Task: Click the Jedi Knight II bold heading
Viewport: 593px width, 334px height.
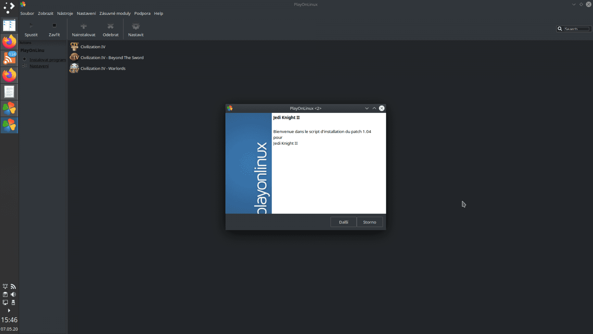Action: pyautogui.click(x=286, y=118)
